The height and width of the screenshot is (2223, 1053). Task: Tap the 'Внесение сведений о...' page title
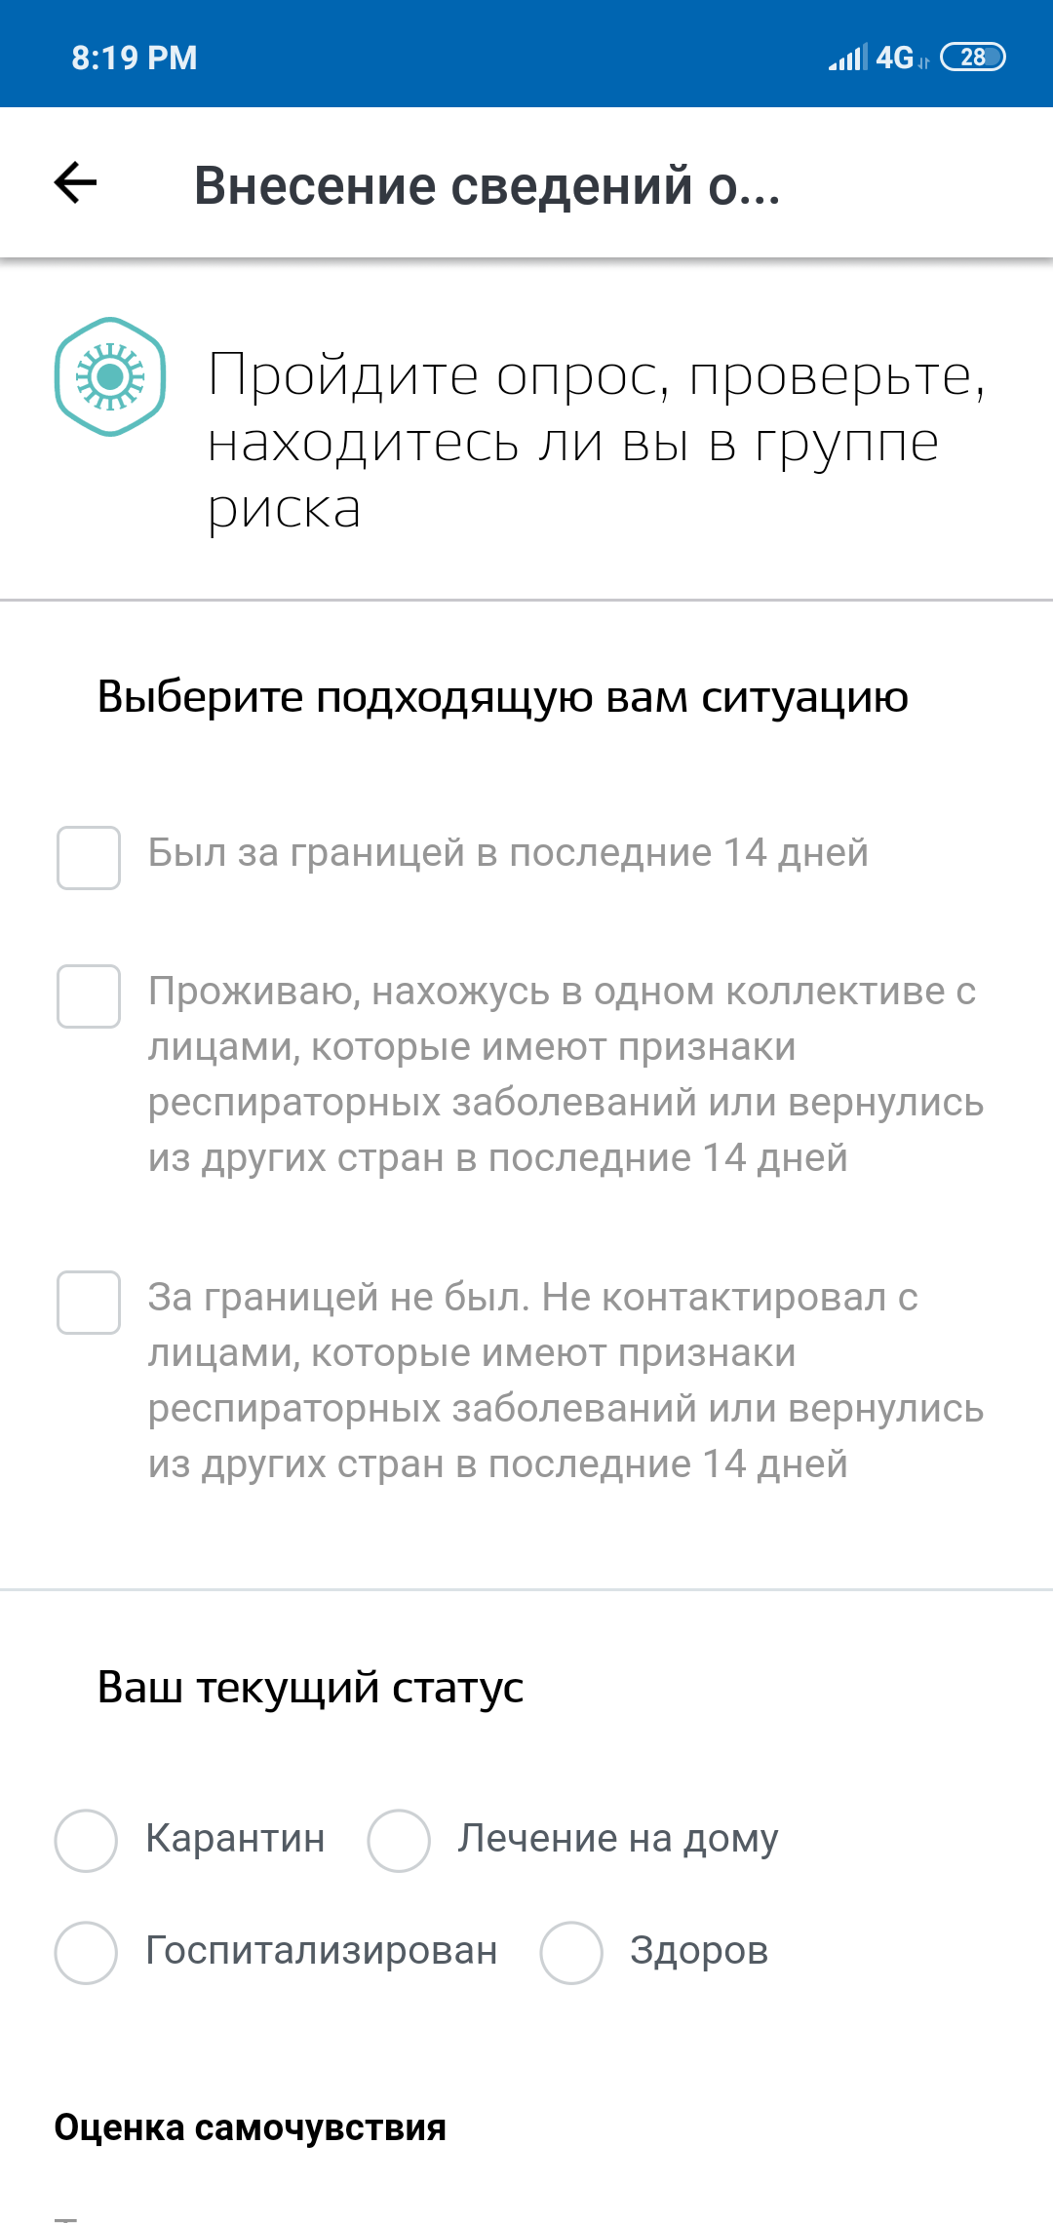(487, 185)
